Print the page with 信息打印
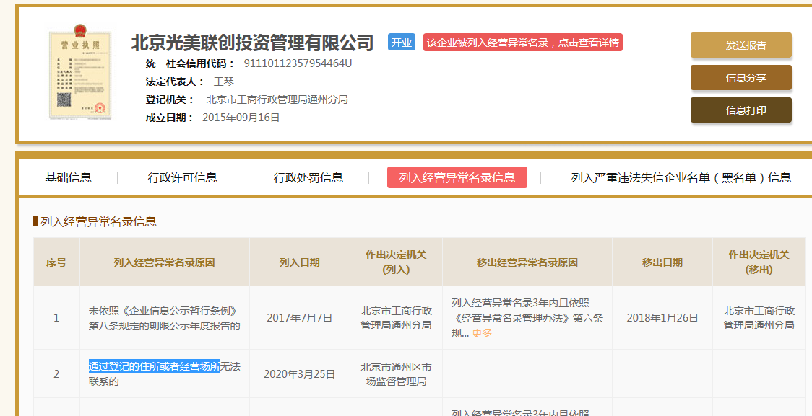Image resolution: width=812 pixels, height=416 pixels. (x=740, y=110)
